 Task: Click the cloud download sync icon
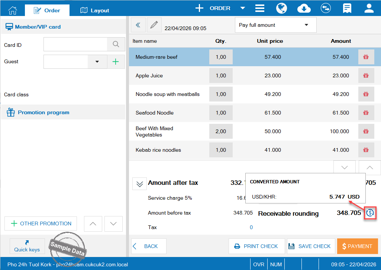point(304,8)
